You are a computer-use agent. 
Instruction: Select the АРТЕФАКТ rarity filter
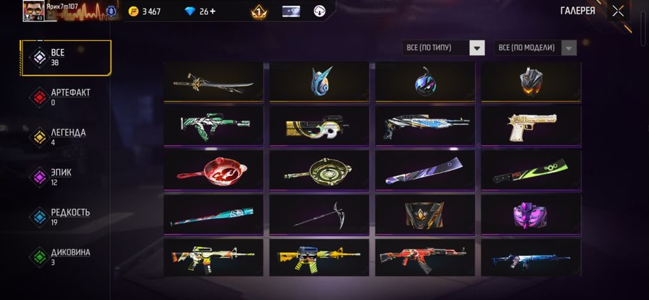[60, 97]
